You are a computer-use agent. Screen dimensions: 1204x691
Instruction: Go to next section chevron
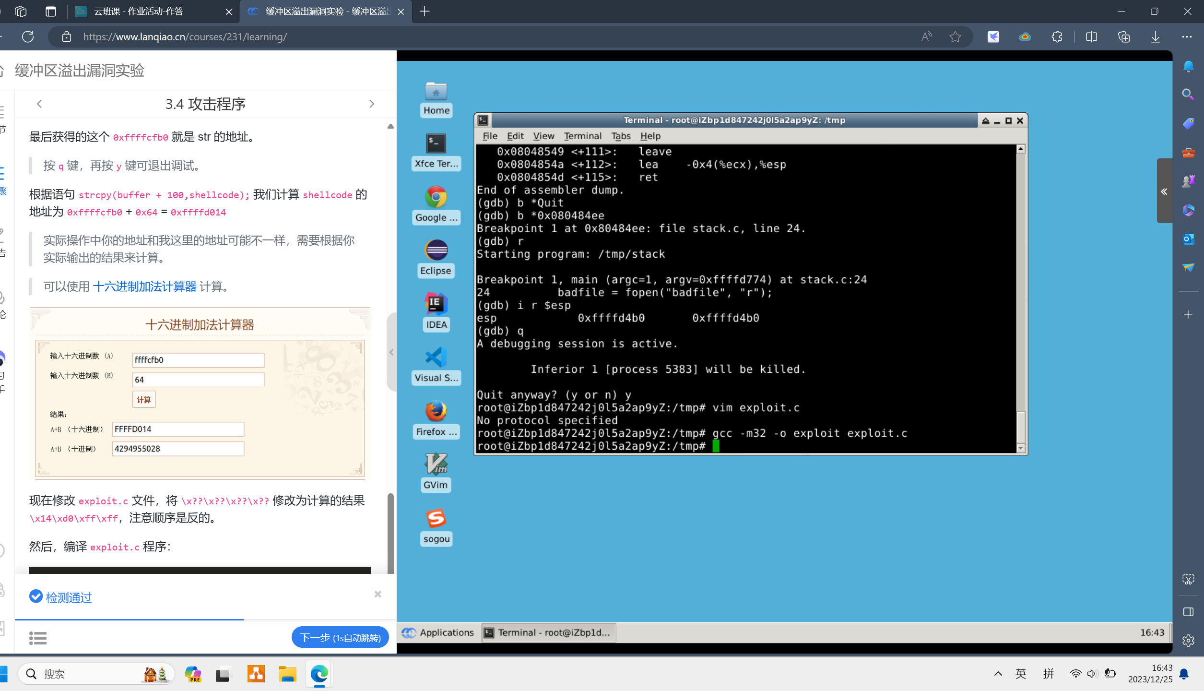371,104
